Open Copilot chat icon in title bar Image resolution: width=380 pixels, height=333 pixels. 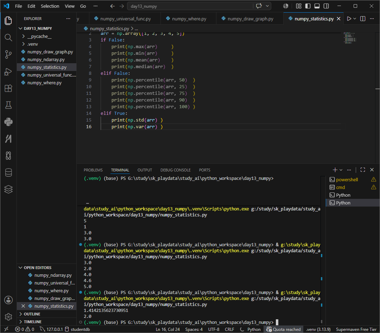click(x=259, y=6)
